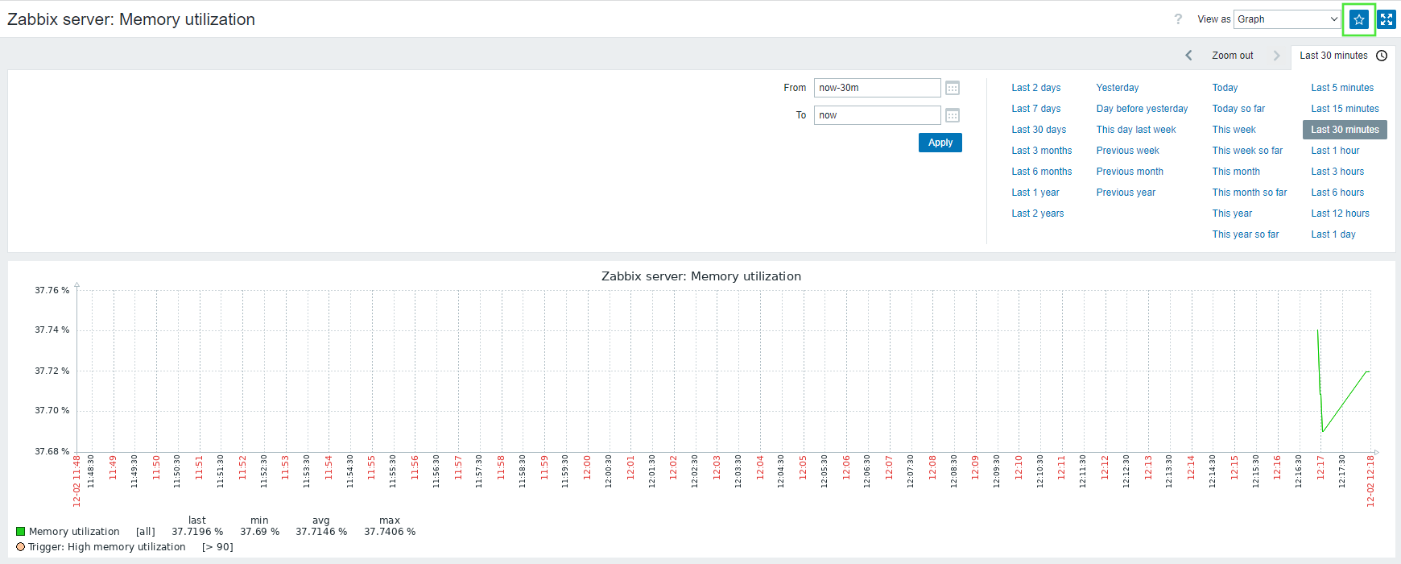1401x564 pixels.
Task: Click the avg value 37.7146 %
Action: pos(321,532)
